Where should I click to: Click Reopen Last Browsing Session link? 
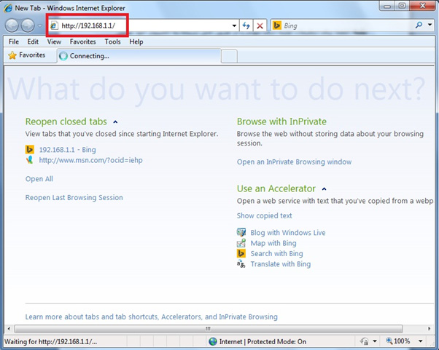point(74,197)
